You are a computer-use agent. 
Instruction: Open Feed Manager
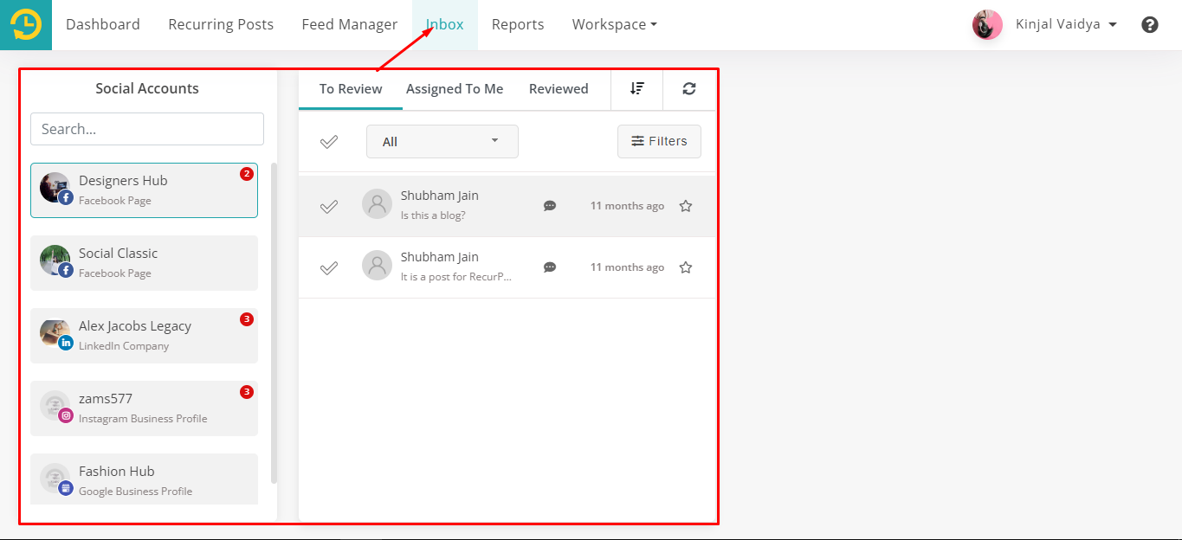[x=350, y=24]
